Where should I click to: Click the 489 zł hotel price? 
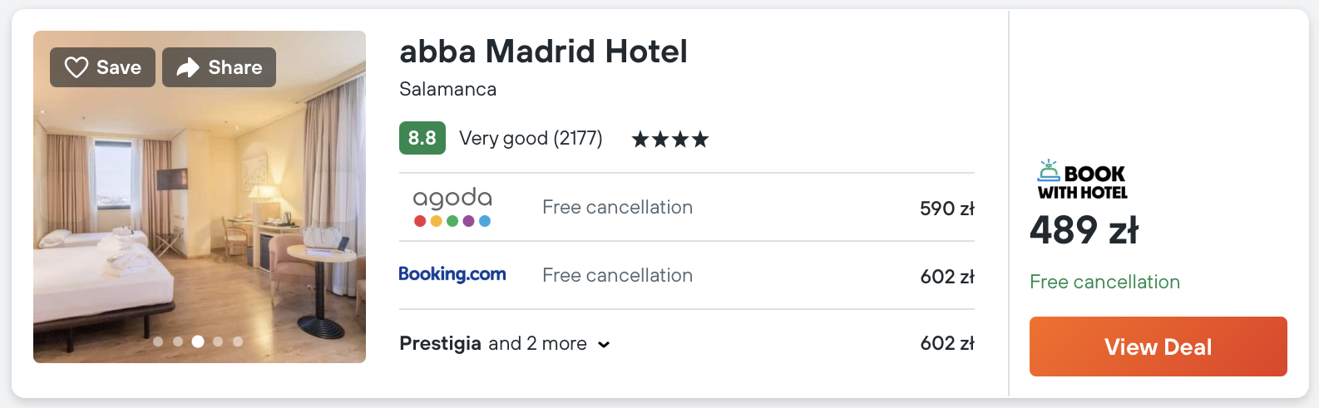pyautogui.click(x=1084, y=230)
